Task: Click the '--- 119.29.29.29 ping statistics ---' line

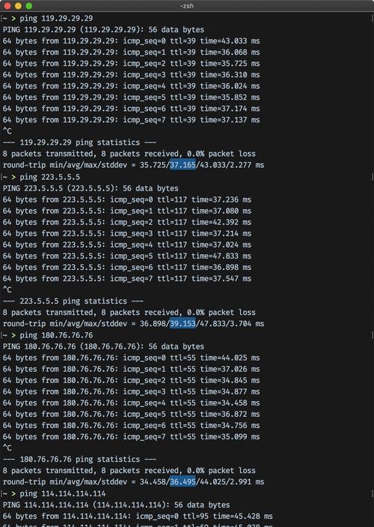Action: tap(79, 142)
